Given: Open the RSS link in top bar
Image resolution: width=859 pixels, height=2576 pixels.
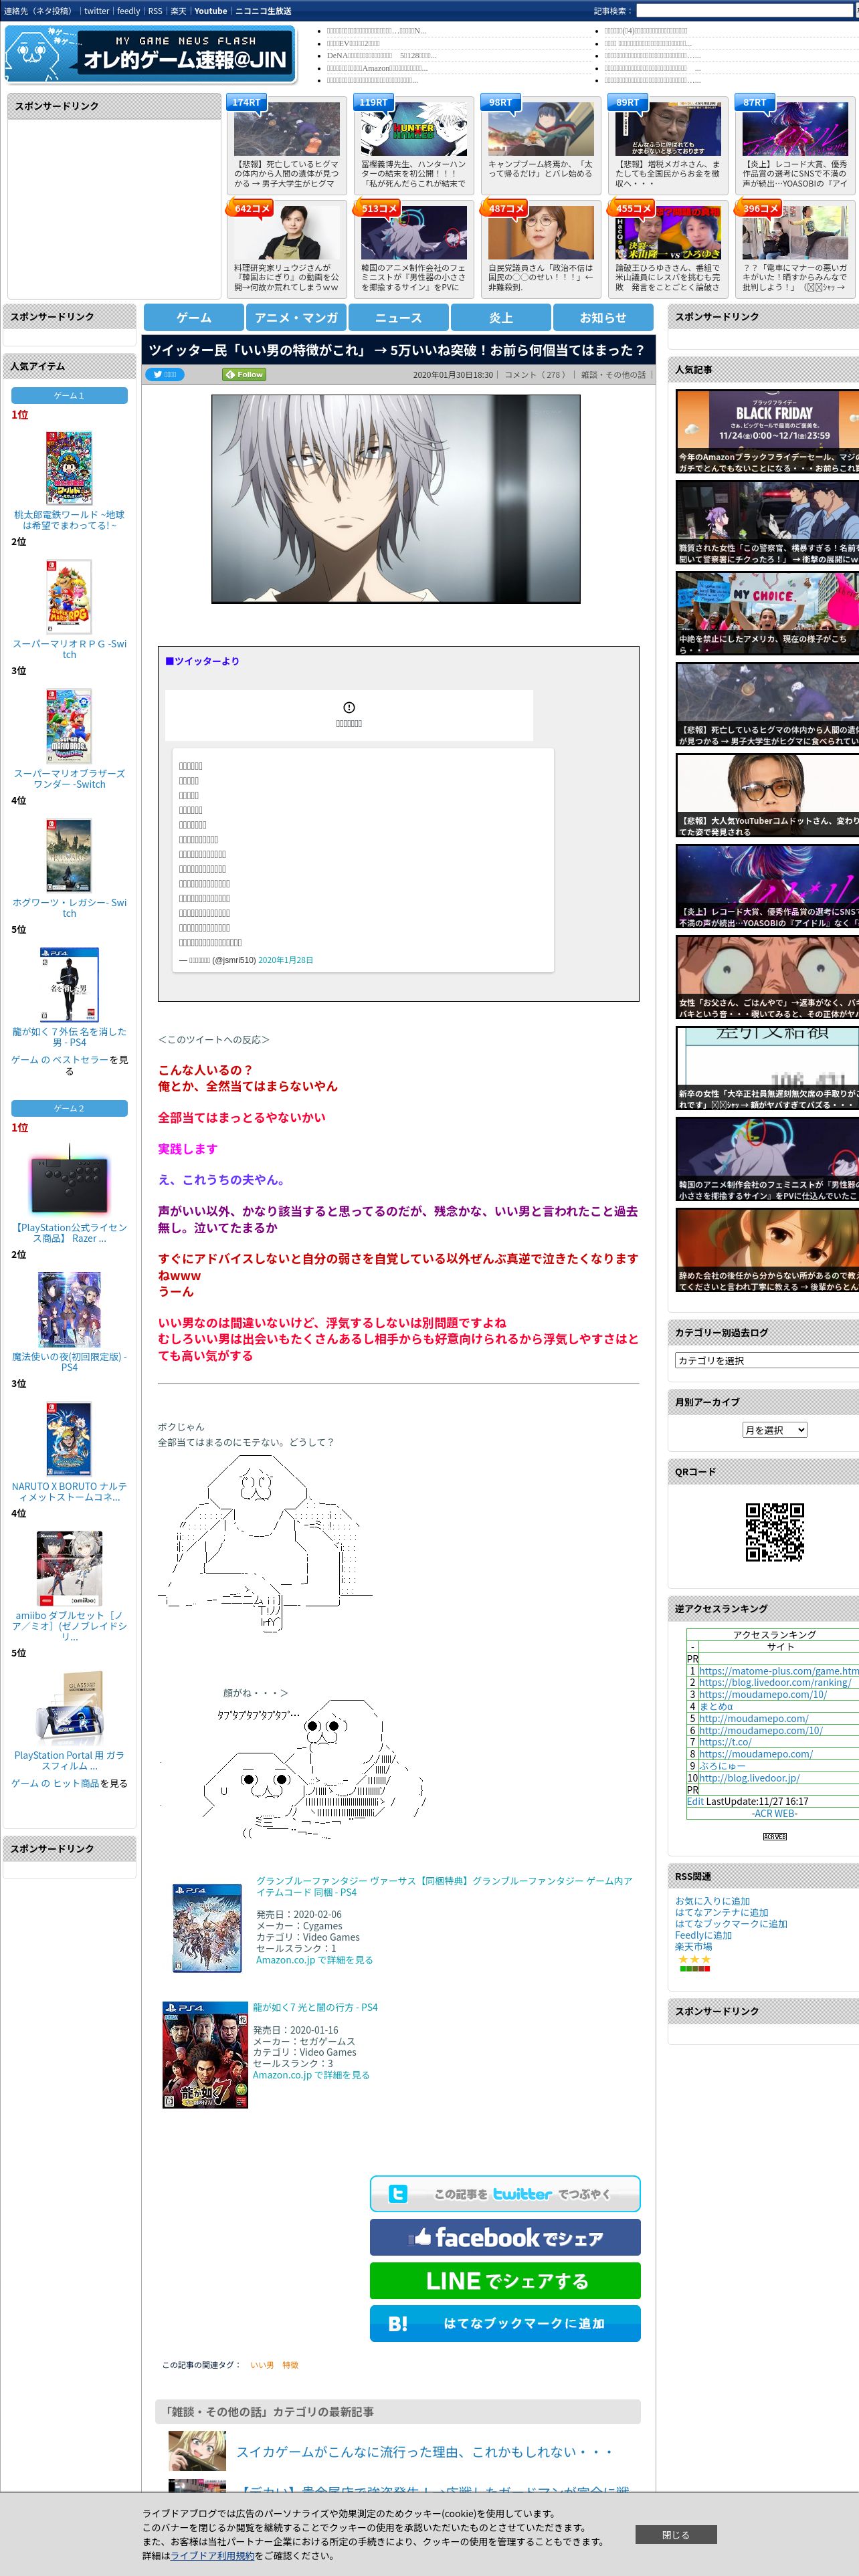Looking at the screenshot, I should coord(155,11).
